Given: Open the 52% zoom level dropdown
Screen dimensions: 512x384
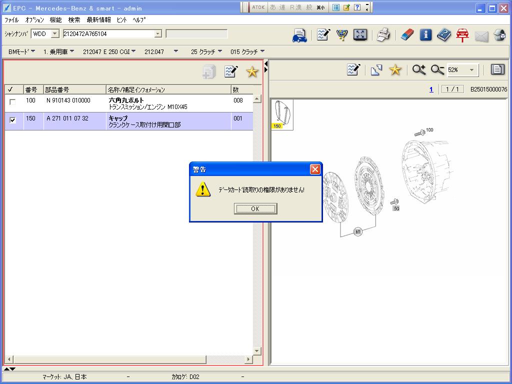Looking at the screenshot, I should pos(471,70).
